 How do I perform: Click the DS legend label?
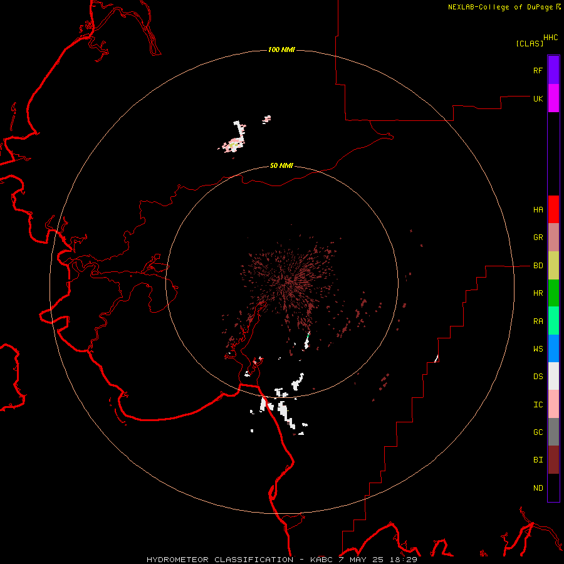(x=538, y=377)
